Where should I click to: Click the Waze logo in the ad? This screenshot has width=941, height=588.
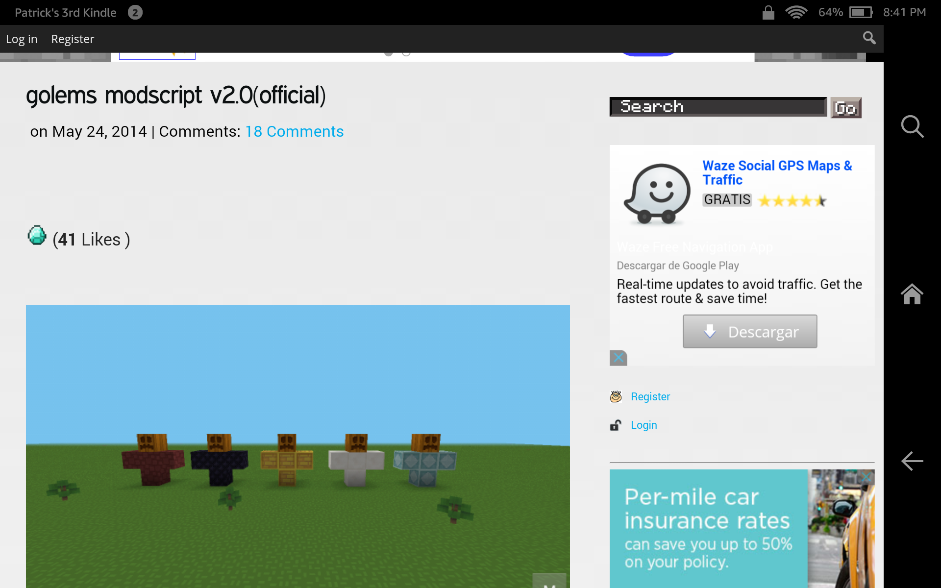657,194
